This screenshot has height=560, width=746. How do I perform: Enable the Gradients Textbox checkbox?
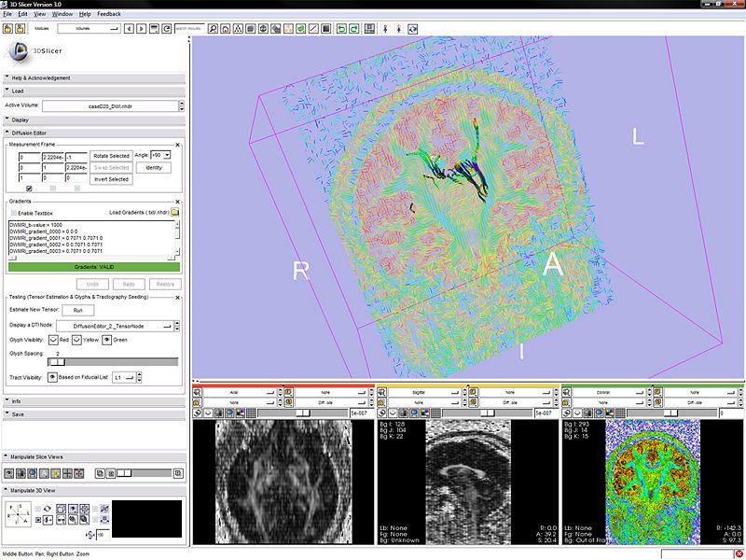coord(13,214)
